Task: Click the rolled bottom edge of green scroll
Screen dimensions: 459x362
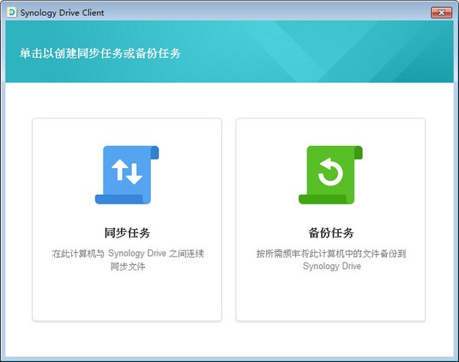Action: click(x=323, y=199)
